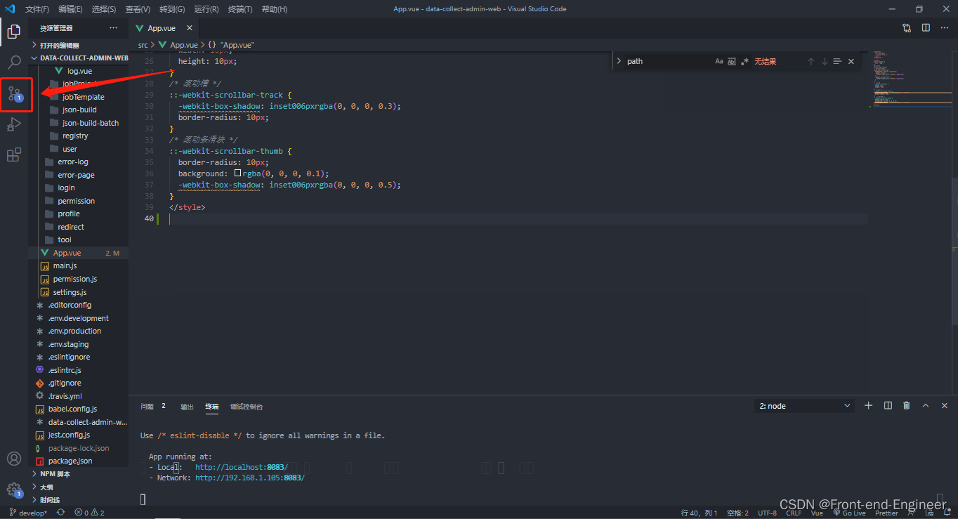Open the Explorer view in activity bar
The width and height of the screenshot is (958, 519).
14,31
